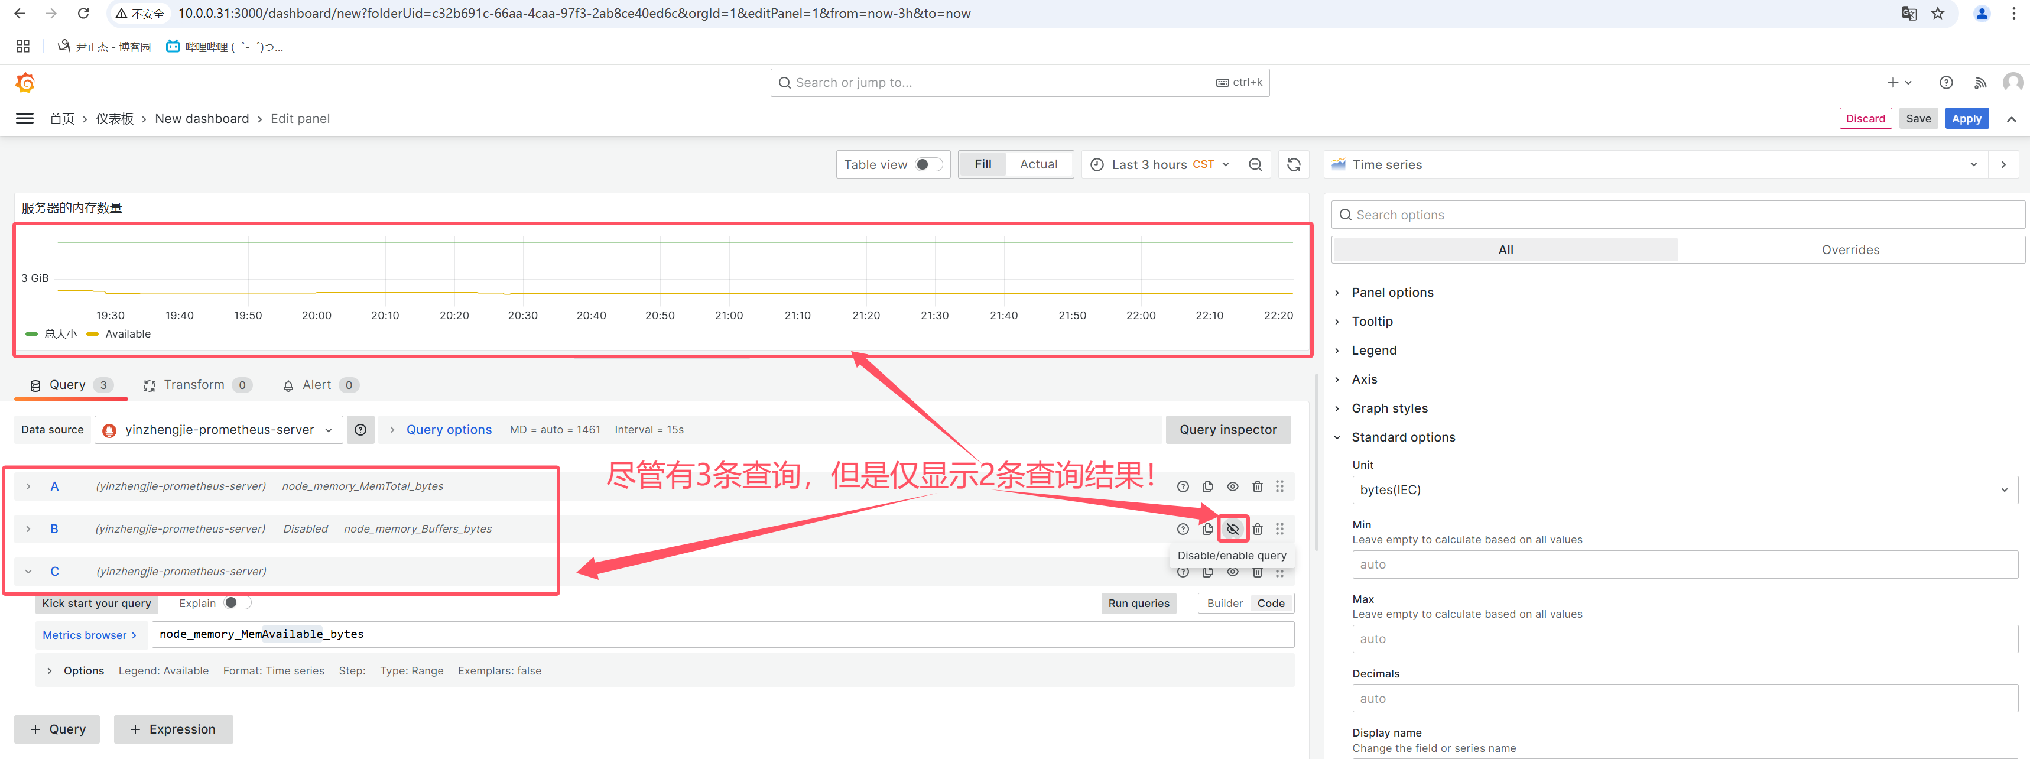Expand query B row
Screen dimensions: 2030x759
pyautogui.click(x=28, y=529)
